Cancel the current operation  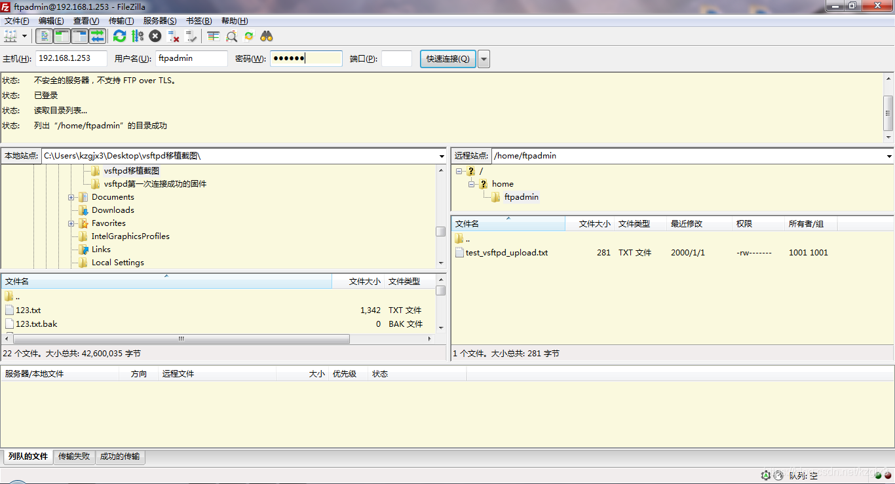pos(155,36)
